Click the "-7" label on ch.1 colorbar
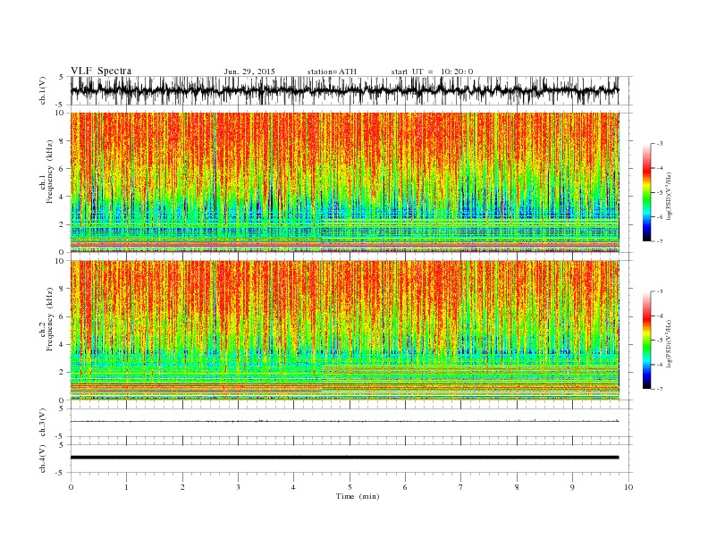708x547 pixels. (x=659, y=241)
